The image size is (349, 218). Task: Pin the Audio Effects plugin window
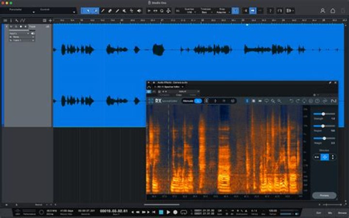pyautogui.click(x=330, y=83)
